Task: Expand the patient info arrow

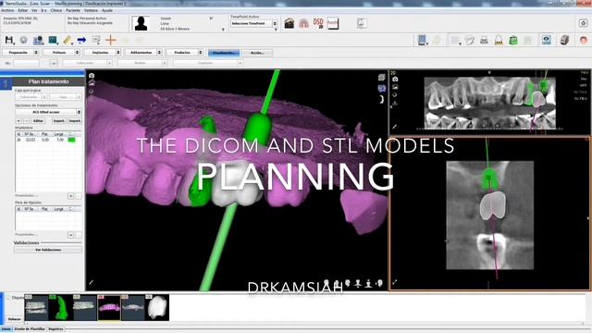Action: (223, 30)
